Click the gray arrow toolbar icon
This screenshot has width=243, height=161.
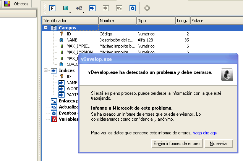click(106, 8)
